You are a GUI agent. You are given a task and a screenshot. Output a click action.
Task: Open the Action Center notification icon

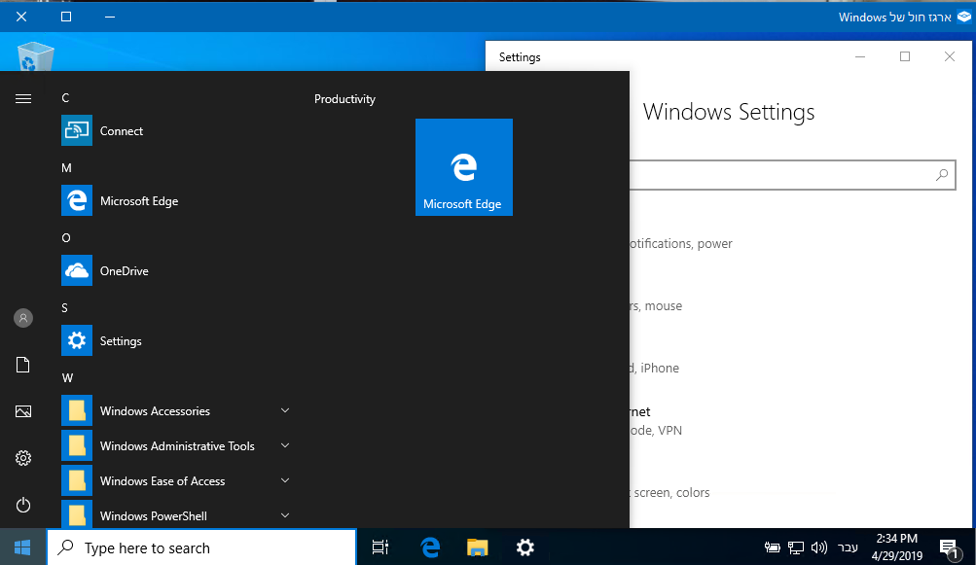pos(948,547)
